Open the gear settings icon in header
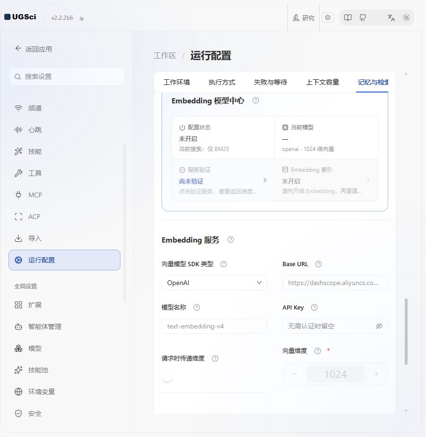This screenshot has width=426, height=437. point(328,17)
